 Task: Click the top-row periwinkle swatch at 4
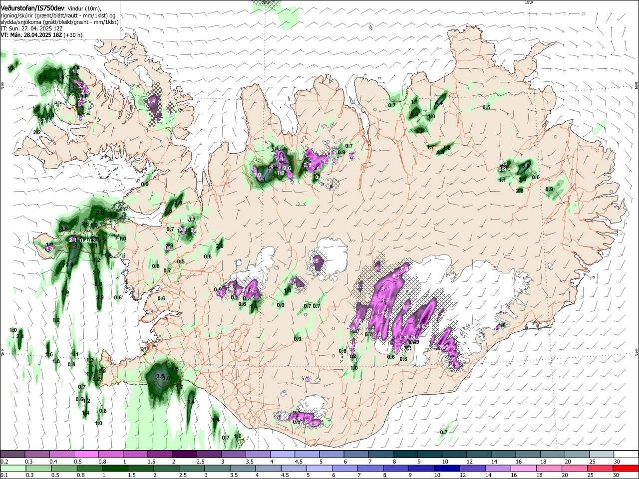pyautogui.click(x=282, y=454)
